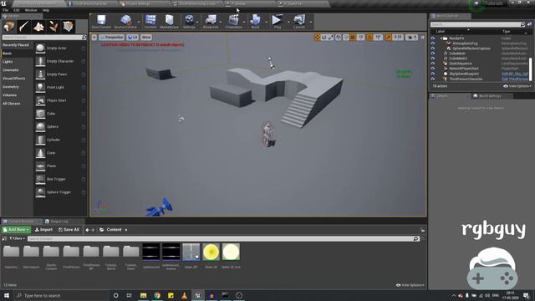The image size is (535, 301).
Task: Select translate gizmo tool in viewport
Action: 317,37
